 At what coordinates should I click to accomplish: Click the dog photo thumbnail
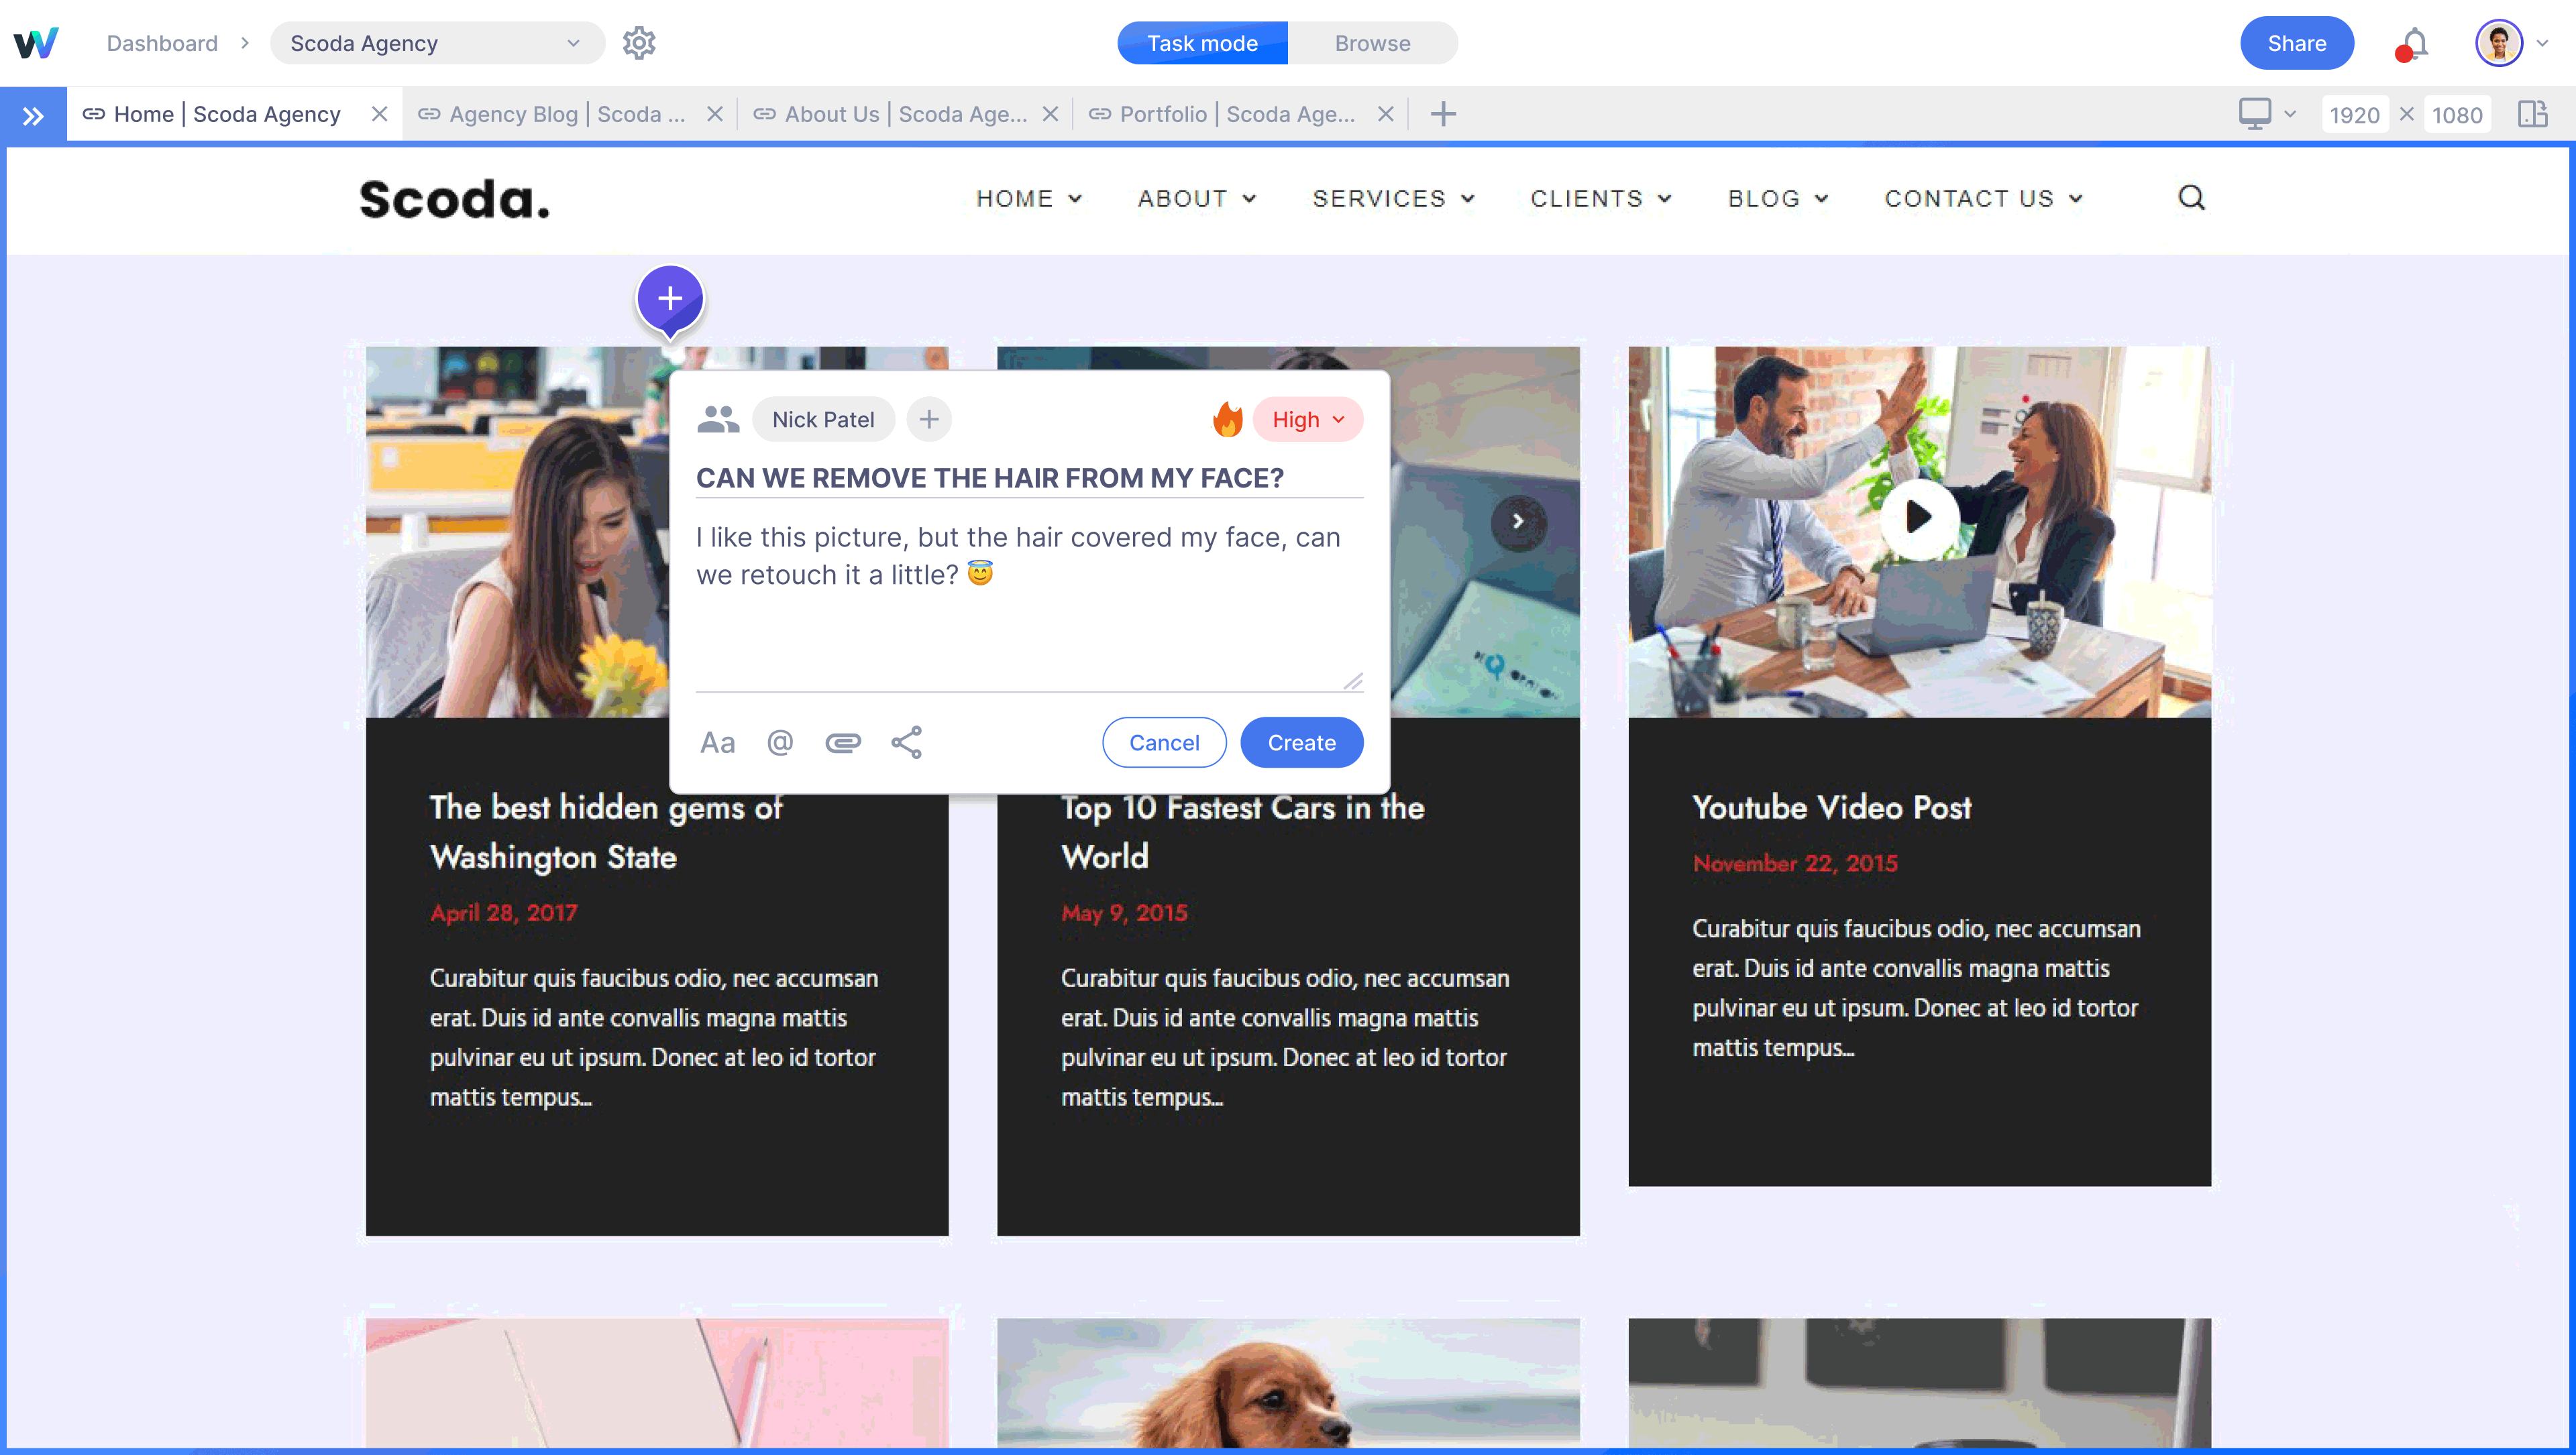click(x=1288, y=1383)
